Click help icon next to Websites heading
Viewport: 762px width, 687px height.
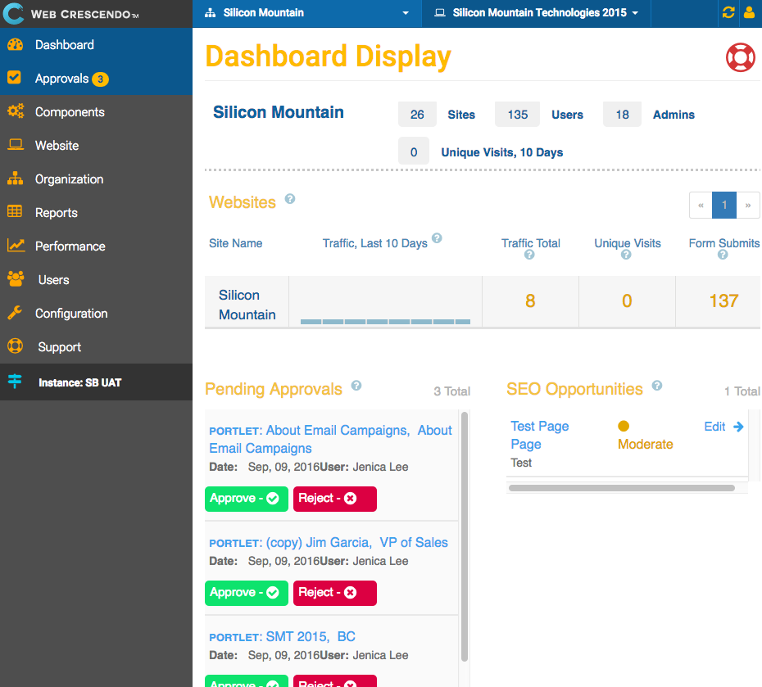point(290,199)
